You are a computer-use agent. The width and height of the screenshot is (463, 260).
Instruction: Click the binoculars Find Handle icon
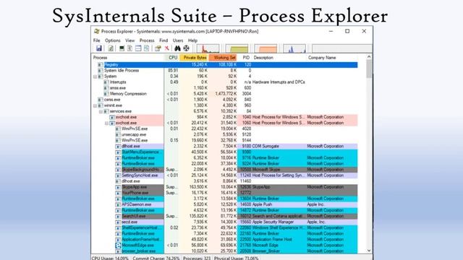(177, 48)
